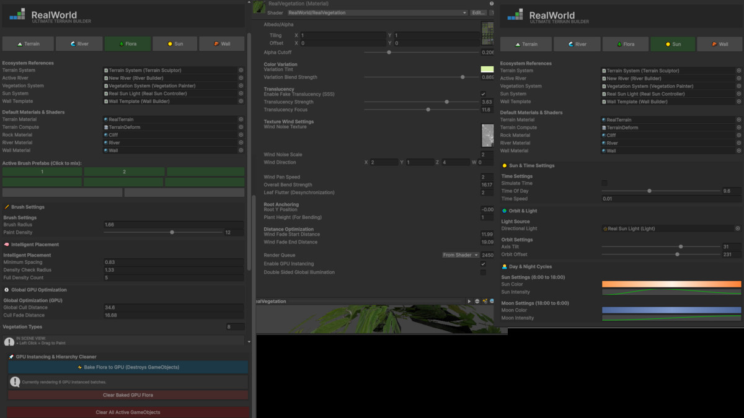The height and width of the screenshot is (418, 744).
Task: Toggle Enable Fake Translucency (SSS) checkbox
Action: [484, 94]
